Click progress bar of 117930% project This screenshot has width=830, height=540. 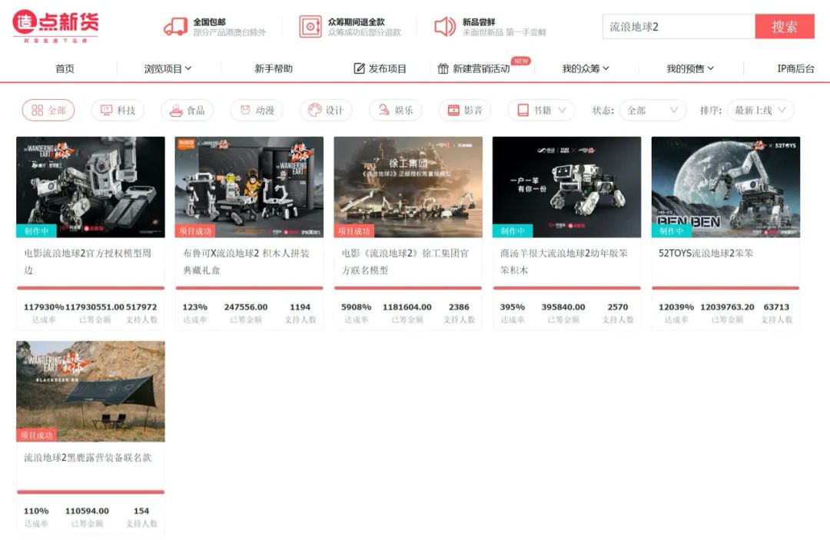click(91, 288)
